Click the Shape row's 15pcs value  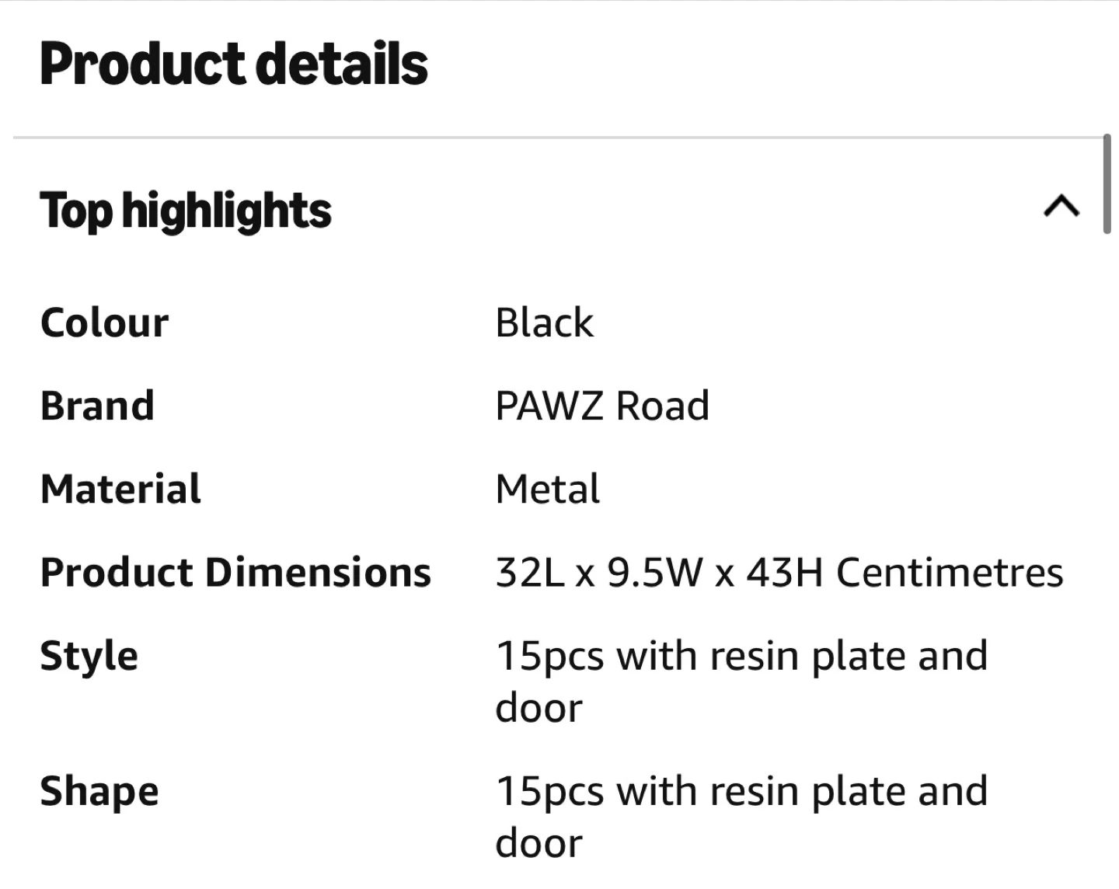coord(549,791)
